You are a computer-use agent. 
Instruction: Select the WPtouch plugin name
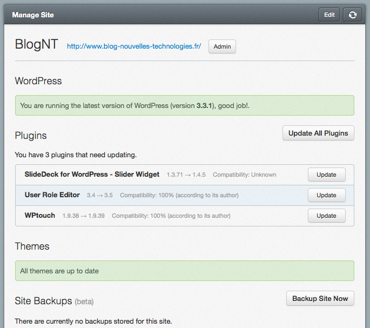39,216
